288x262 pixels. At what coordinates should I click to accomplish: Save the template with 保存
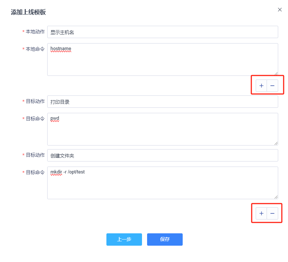coord(165,240)
